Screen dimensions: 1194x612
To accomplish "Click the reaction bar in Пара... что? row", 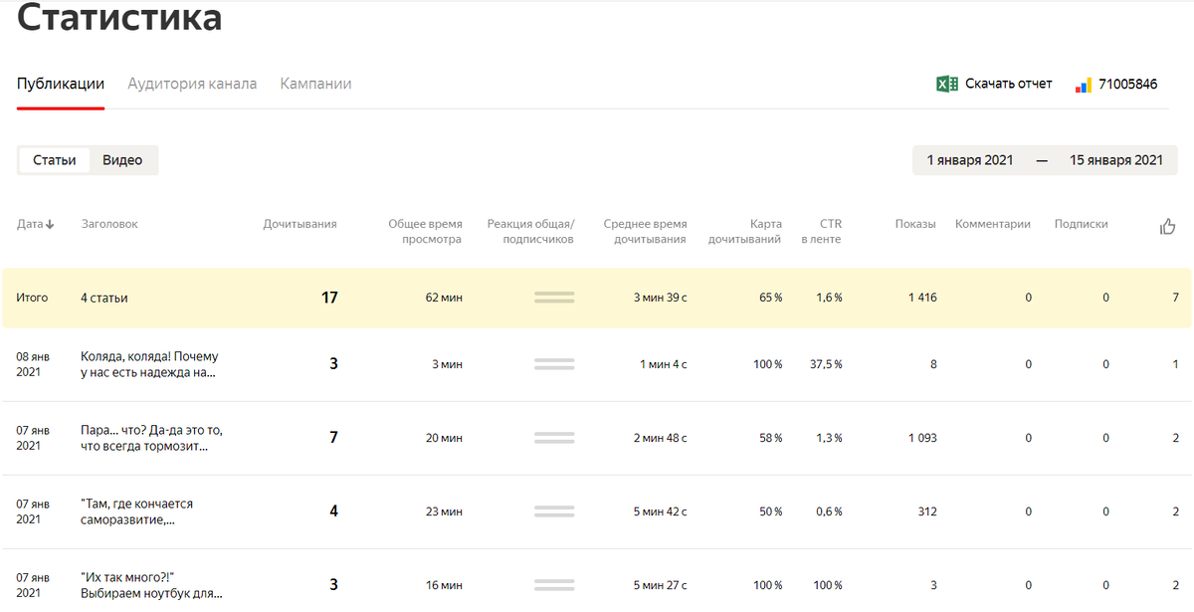I will (554, 438).
